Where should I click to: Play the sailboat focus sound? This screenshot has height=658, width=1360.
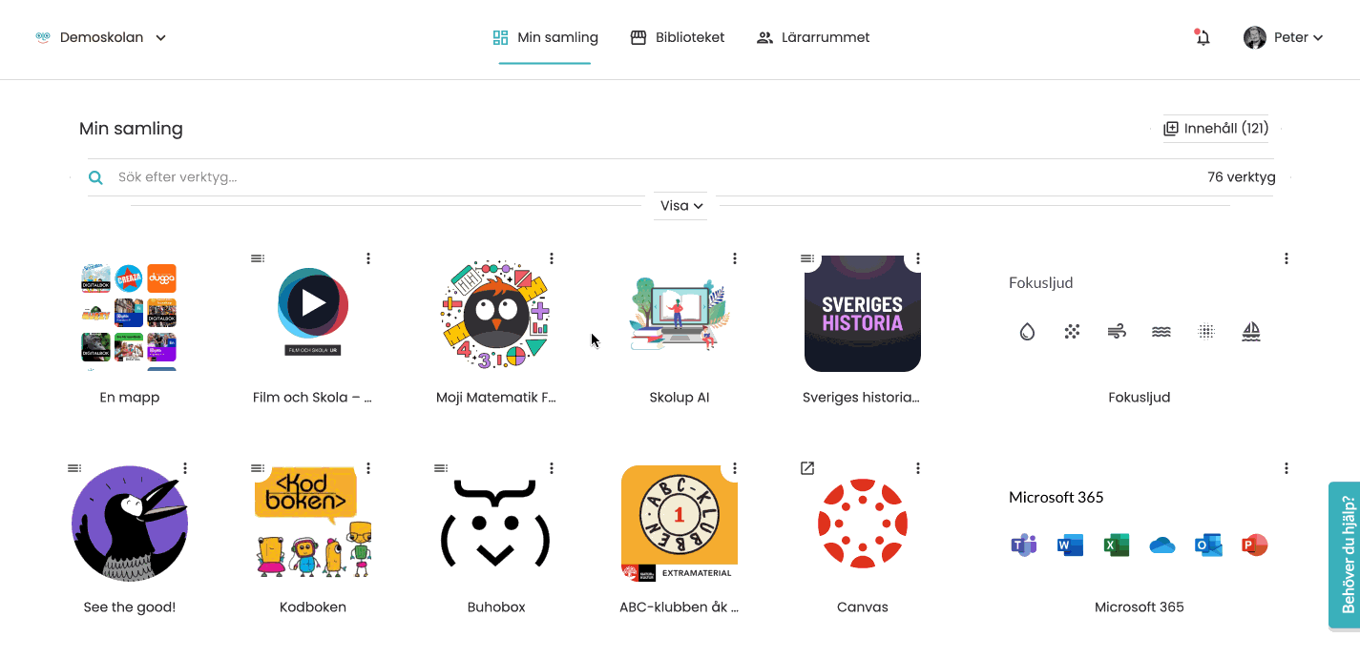tap(1251, 332)
